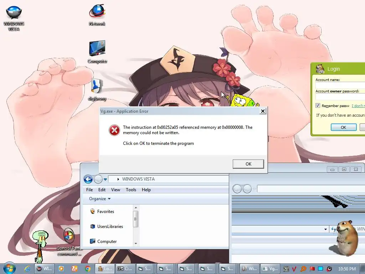The image size is (365, 274).
Task: Click the Account name field in Login
Action: (340, 85)
